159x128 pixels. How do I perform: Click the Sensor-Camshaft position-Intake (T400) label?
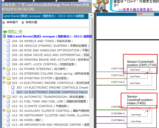point(140,100)
